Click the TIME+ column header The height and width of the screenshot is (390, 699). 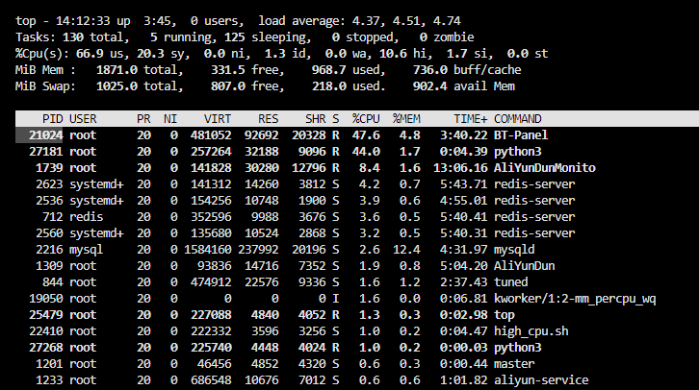[x=470, y=119]
